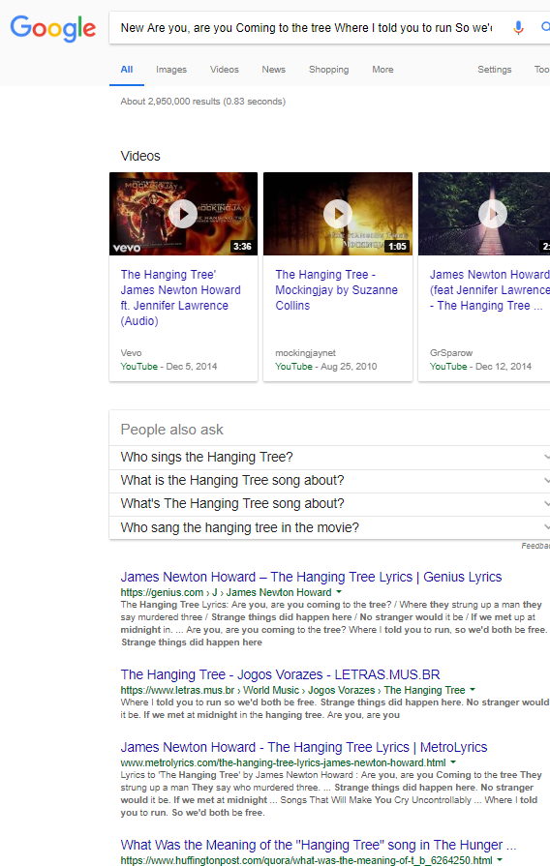Open the Shopping tab

pos(329,70)
